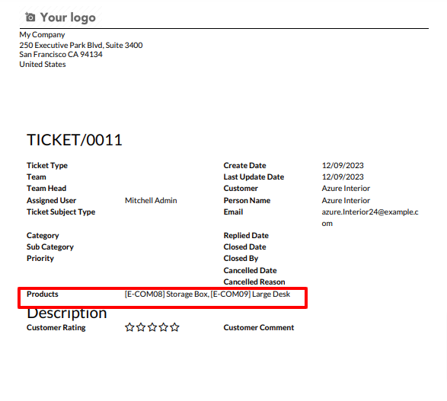
Task: Click the Customer Comment label
Action: 259,327
